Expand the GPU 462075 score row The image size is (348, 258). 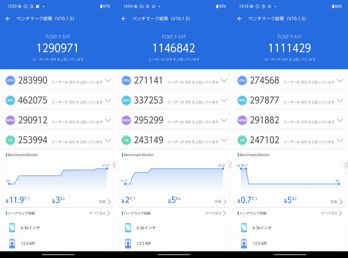tap(108, 100)
